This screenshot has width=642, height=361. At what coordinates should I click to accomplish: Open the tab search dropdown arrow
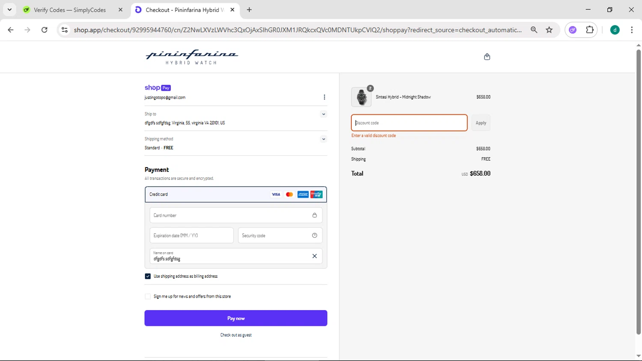pyautogui.click(x=9, y=9)
